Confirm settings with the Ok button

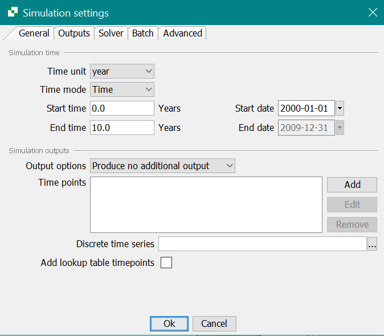169,323
